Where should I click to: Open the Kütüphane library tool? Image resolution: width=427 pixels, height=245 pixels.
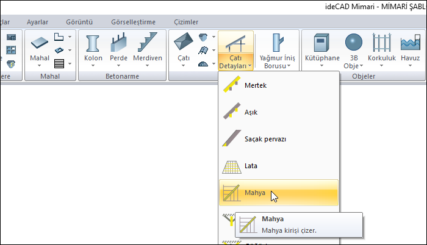[x=321, y=43]
